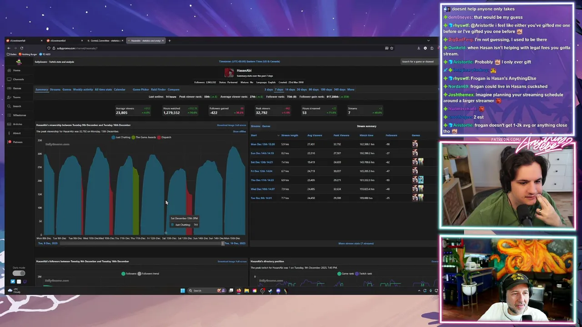Image resolution: width=582 pixels, height=327 pixels.
Task: Open browser downloads panel
Action: [x=419, y=48]
